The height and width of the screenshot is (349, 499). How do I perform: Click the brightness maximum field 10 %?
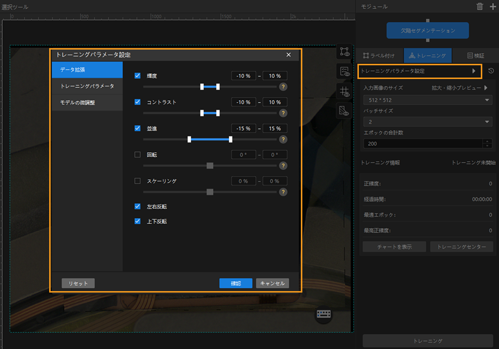pos(275,76)
